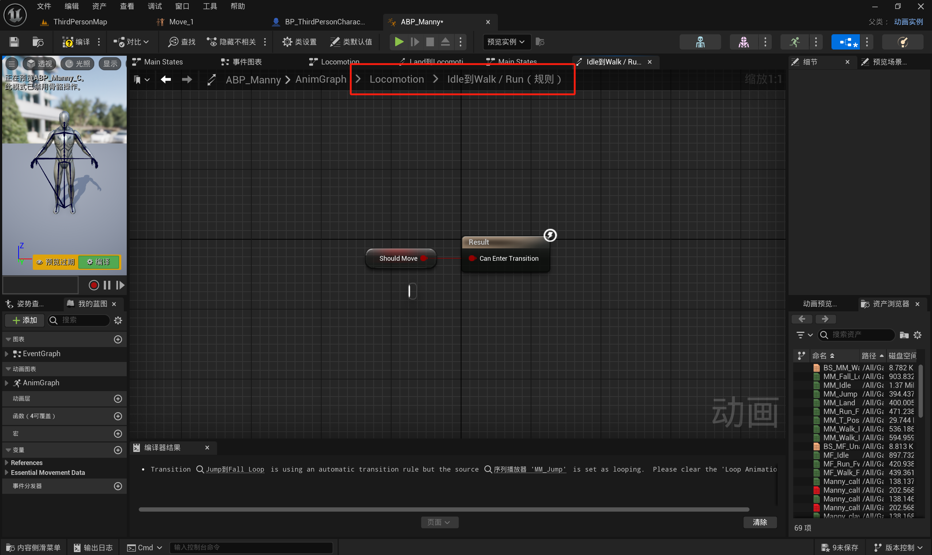Expand the Essential Movement Data category

[x=6, y=473]
